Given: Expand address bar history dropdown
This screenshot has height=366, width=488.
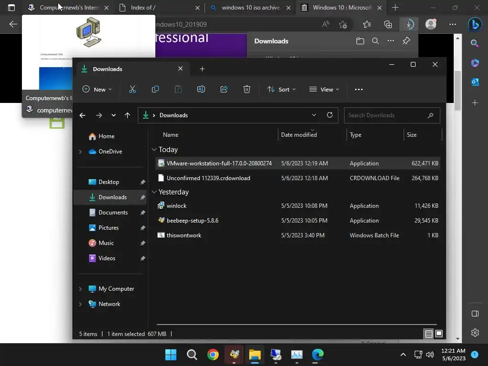Looking at the screenshot, I should point(314,115).
